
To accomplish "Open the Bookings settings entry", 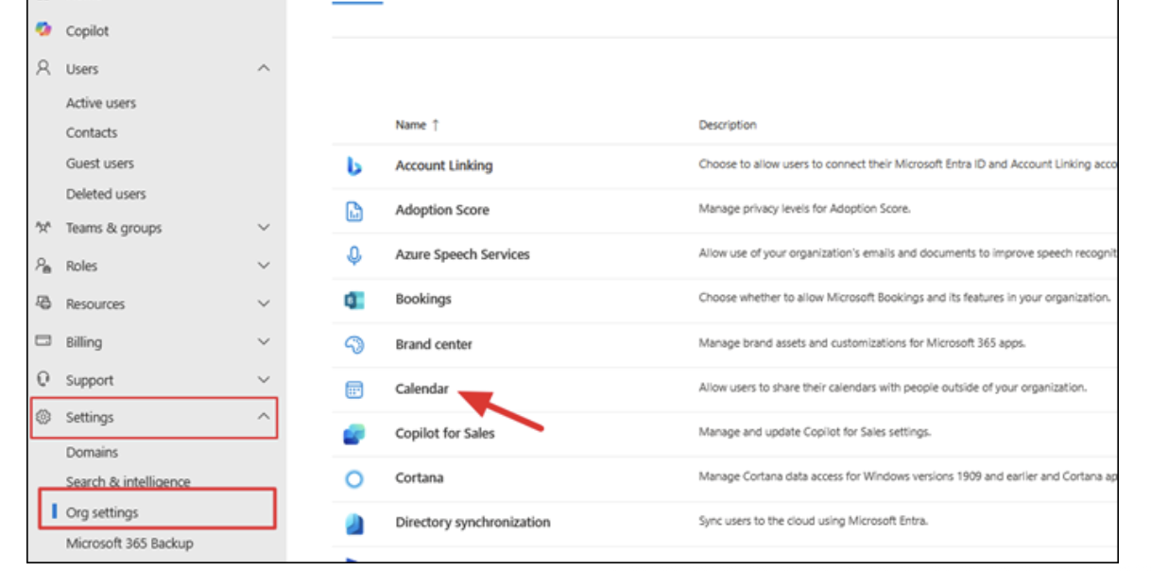I will (x=423, y=299).
